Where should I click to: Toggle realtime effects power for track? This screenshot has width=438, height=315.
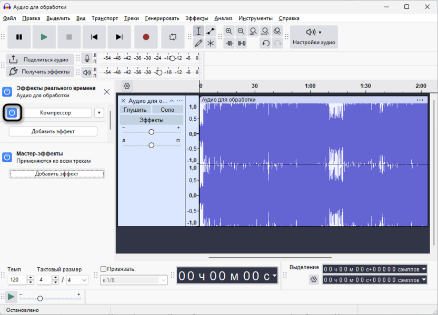coord(7,92)
